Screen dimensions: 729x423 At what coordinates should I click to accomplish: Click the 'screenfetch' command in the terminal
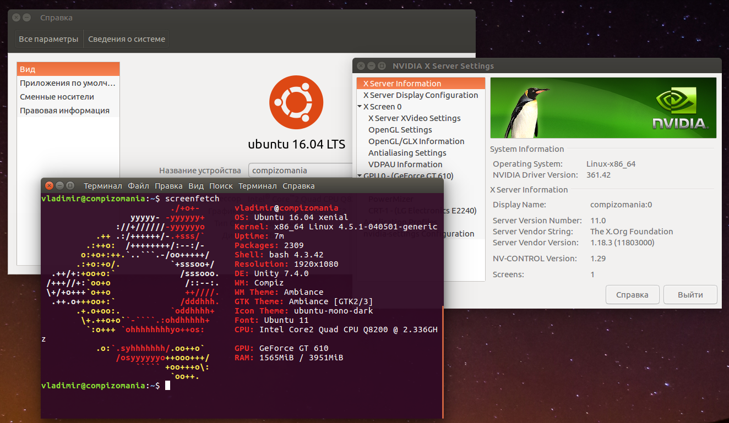(x=192, y=199)
